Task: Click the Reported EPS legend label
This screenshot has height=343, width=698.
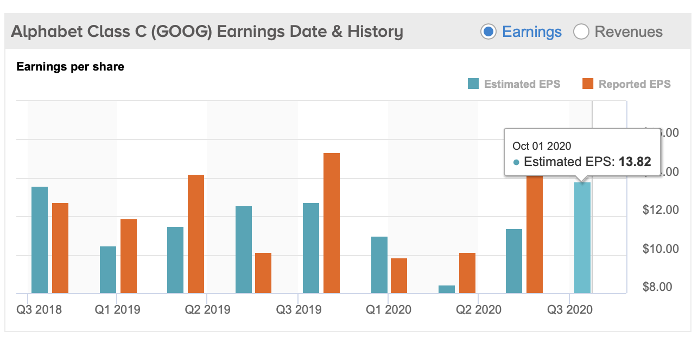Action: click(x=634, y=84)
